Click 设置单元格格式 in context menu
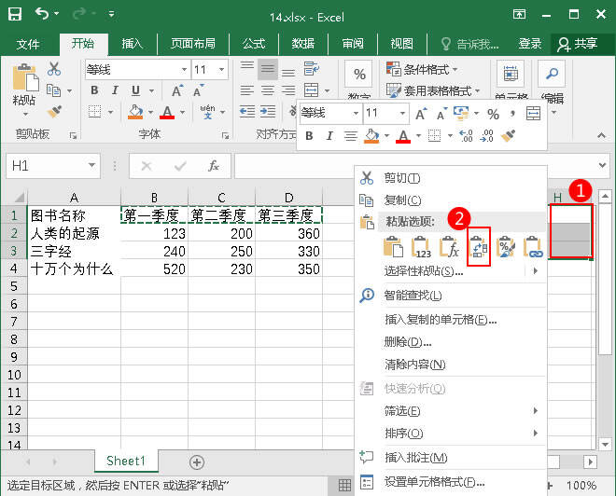The width and height of the screenshot is (616, 496). tap(434, 482)
